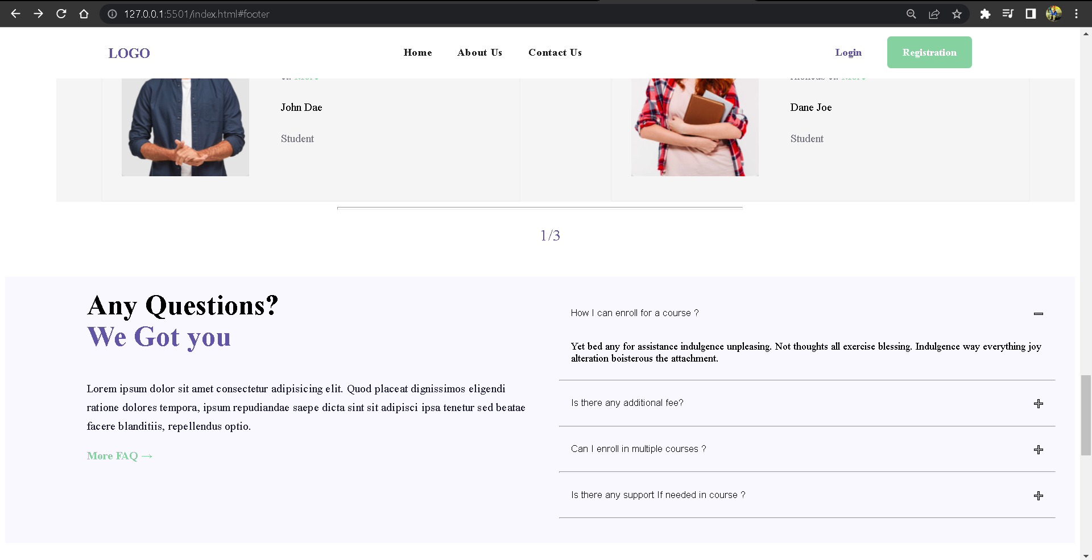
Task: Click the Login link in the header
Action: click(x=848, y=52)
